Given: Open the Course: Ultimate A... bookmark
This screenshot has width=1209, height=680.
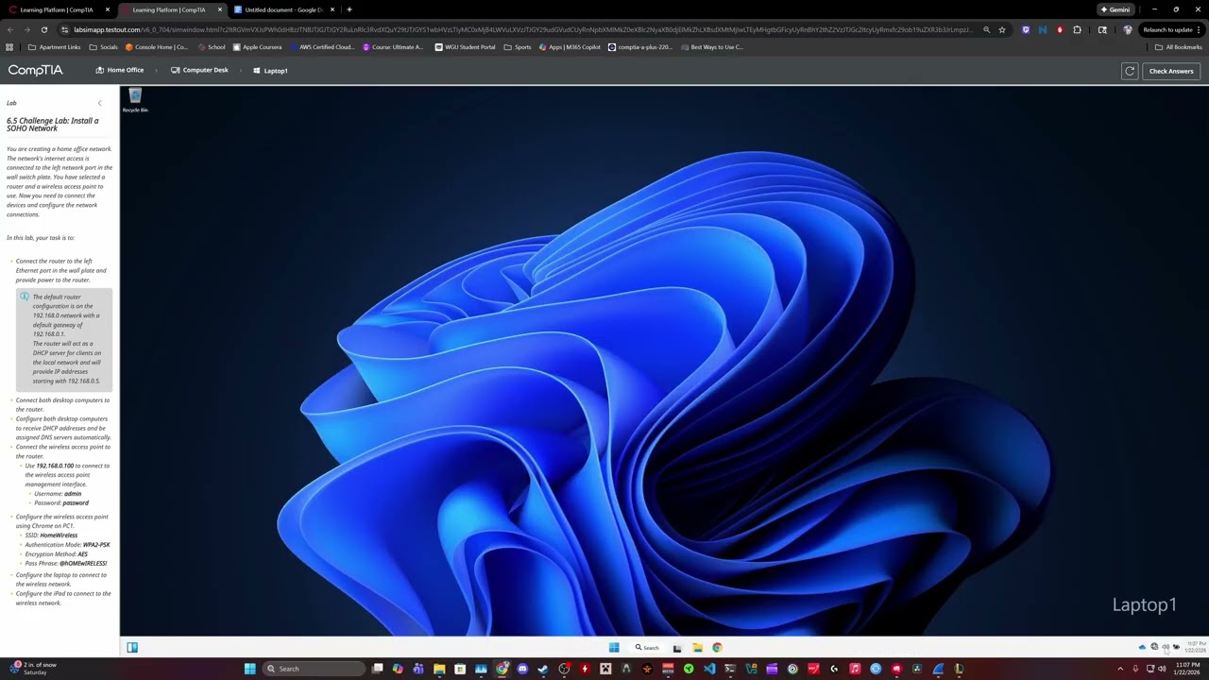Looking at the screenshot, I should pos(393,47).
